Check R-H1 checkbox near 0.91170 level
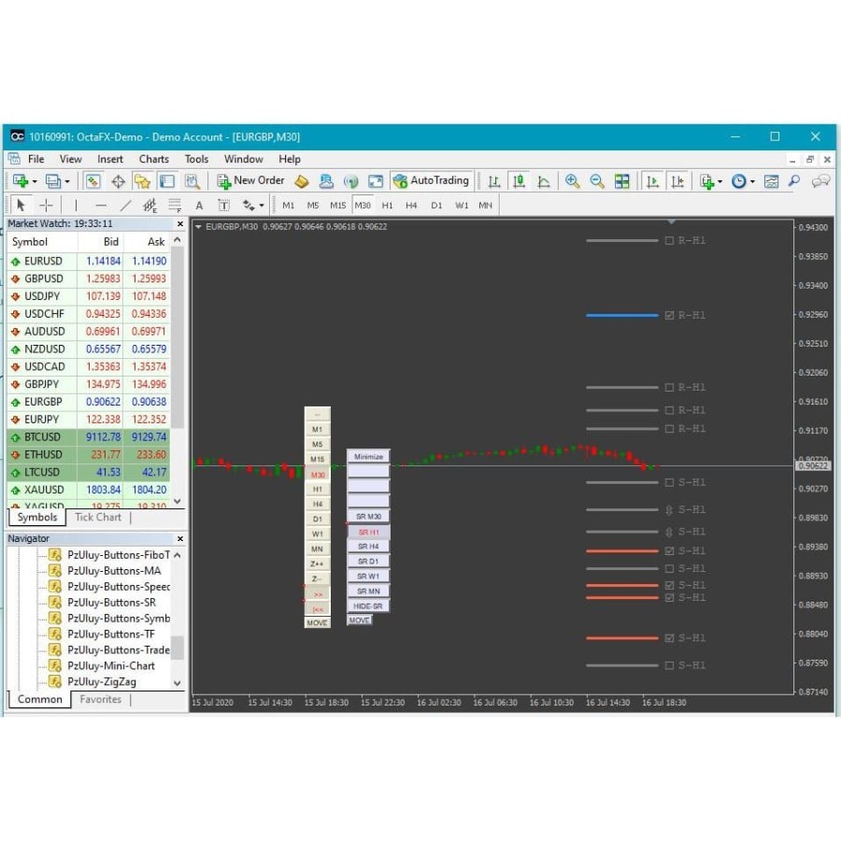The width and height of the screenshot is (841, 841). tap(669, 429)
